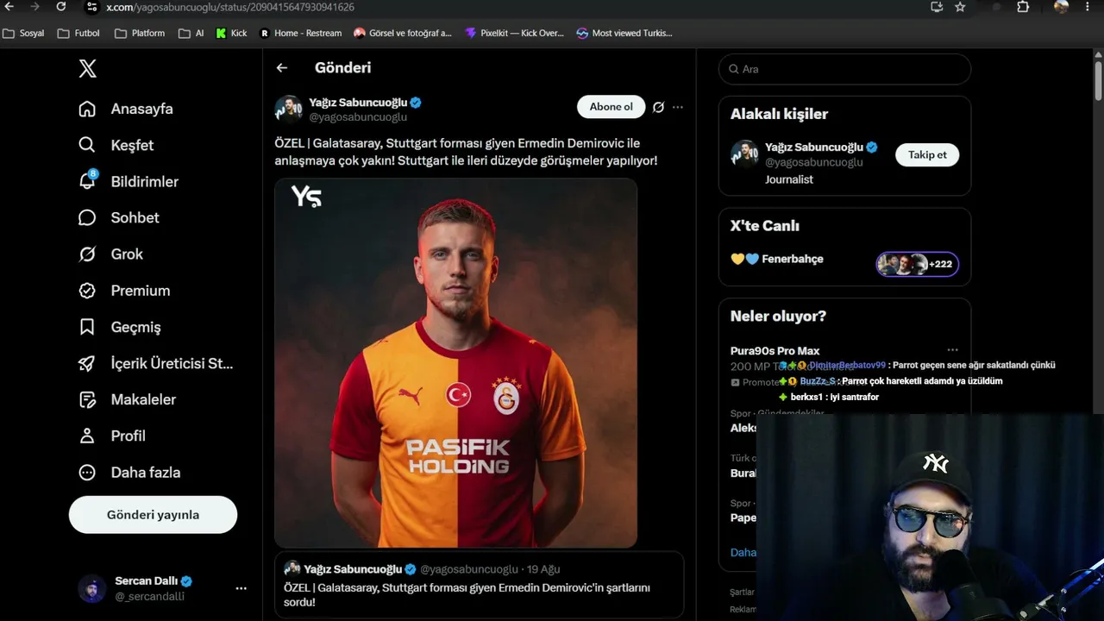The height and width of the screenshot is (621, 1104).
Task: Click Gönderi yayınla post button
Action: pyautogui.click(x=153, y=515)
